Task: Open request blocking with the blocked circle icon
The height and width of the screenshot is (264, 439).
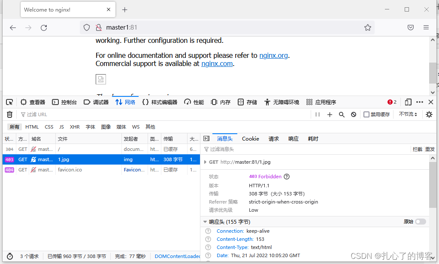Action: point(354,114)
